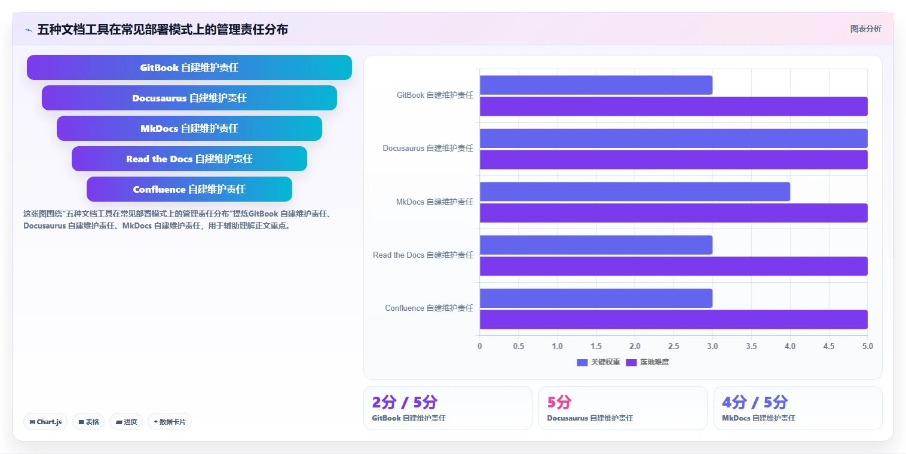Screen dimensions: 906x454
Task: Click the x-axis tick value 0.5
Action: point(518,346)
